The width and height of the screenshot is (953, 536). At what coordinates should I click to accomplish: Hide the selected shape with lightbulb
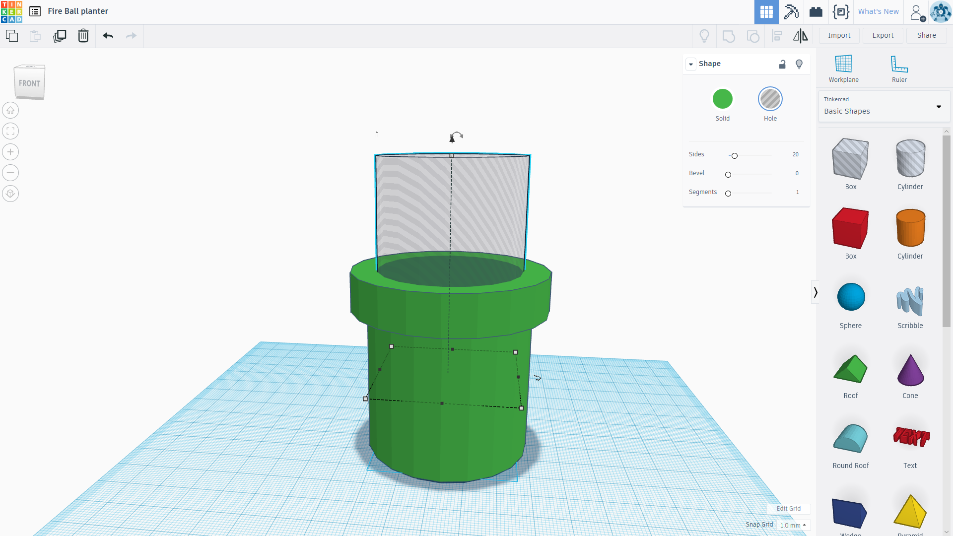point(799,64)
